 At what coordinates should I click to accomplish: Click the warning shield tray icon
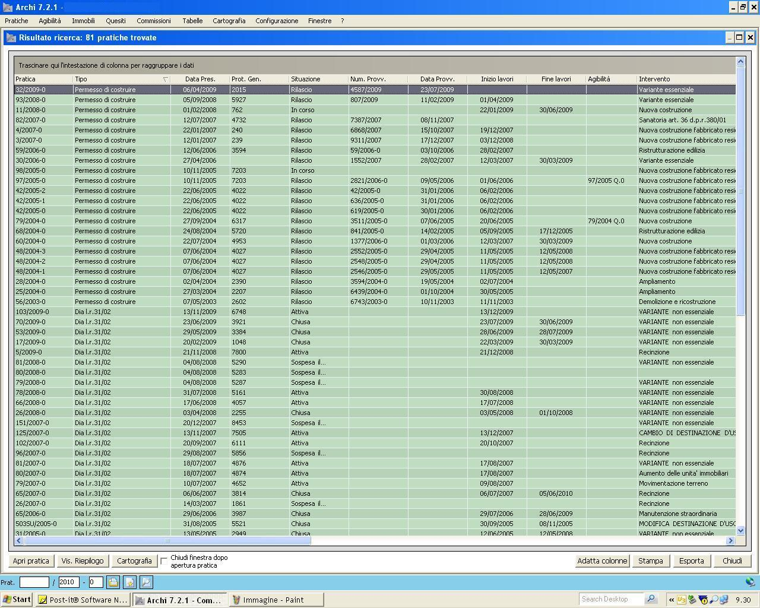click(x=703, y=600)
